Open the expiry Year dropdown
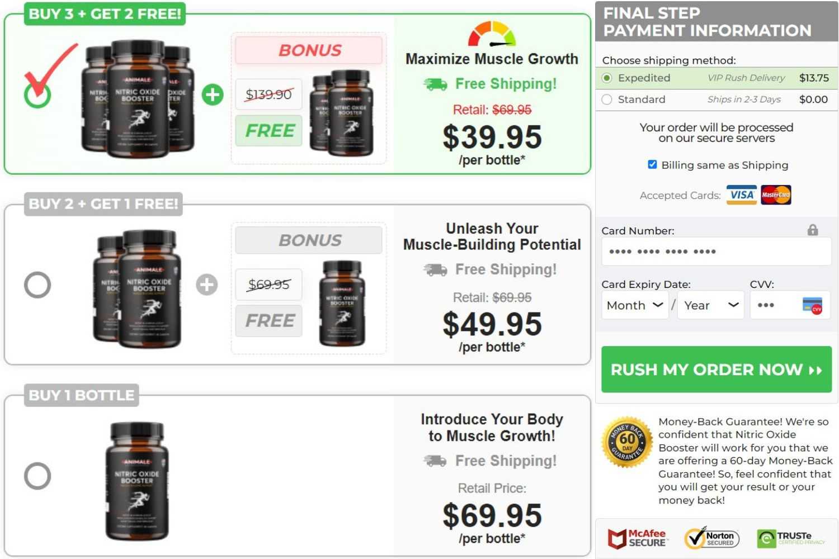 (710, 305)
